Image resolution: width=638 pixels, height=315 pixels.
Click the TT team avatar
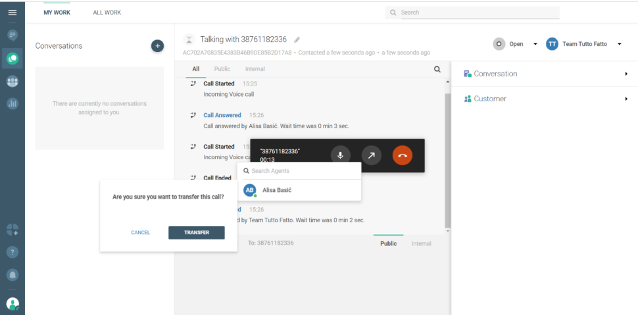point(552,44)
